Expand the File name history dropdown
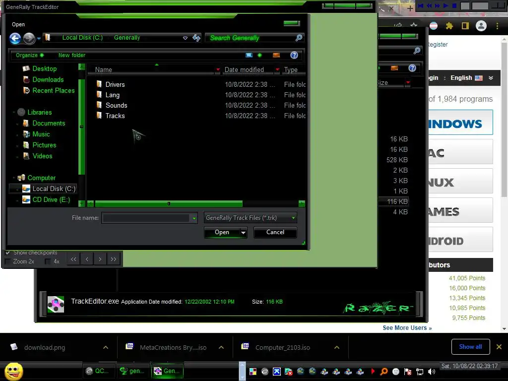Viewport: 508px width, 381px height. tap(194, 218)
